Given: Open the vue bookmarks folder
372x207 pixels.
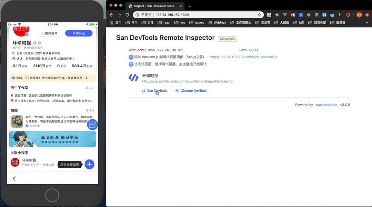Looking at the screenshot, I should 180,22.
